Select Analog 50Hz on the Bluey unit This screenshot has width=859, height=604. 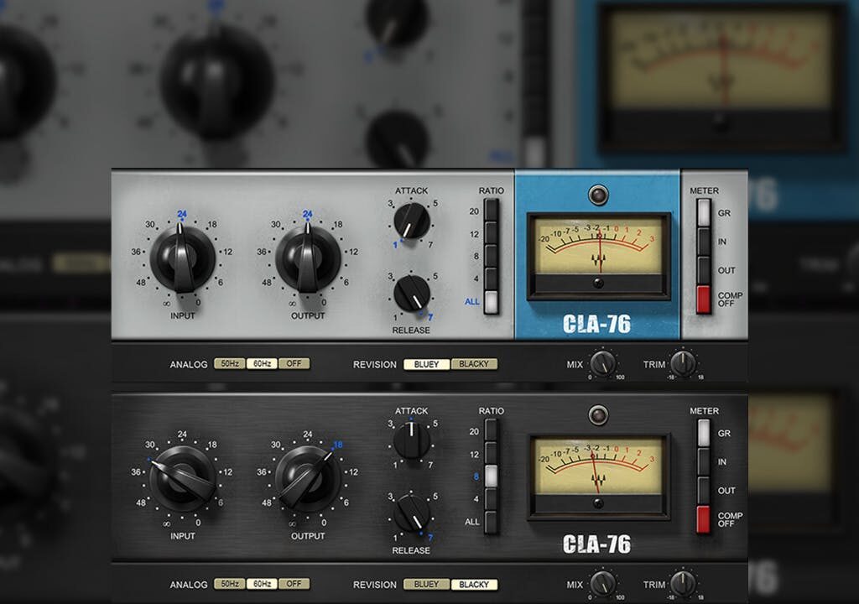pyautogui.click(x=230, y=363)
